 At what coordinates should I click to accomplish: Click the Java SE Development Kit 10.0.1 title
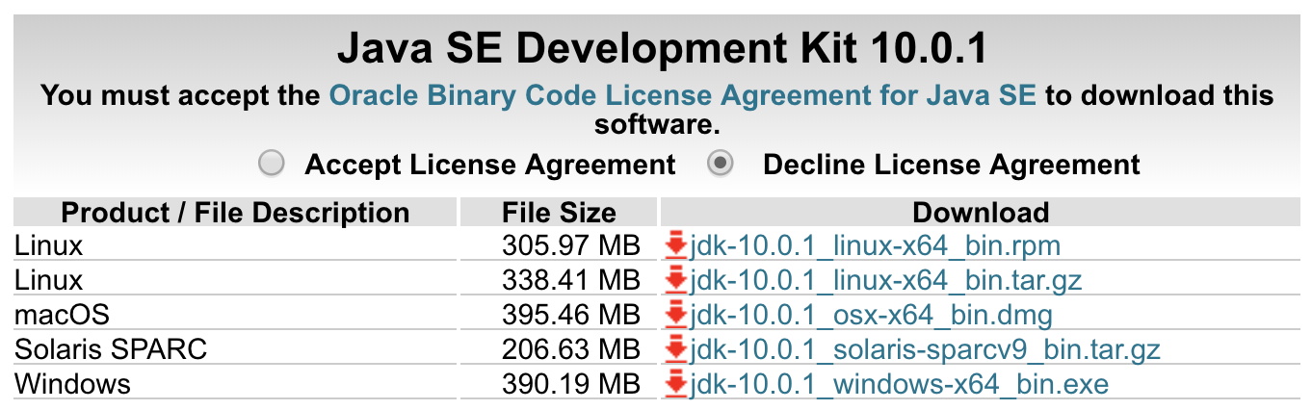(663, 50)
